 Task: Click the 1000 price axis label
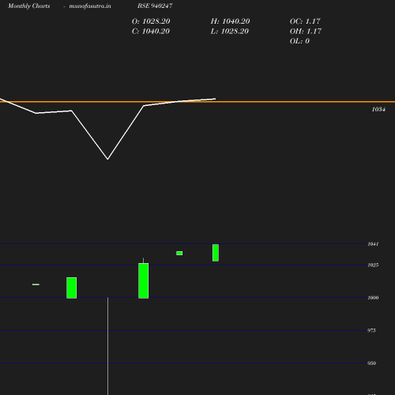(373, 298)
